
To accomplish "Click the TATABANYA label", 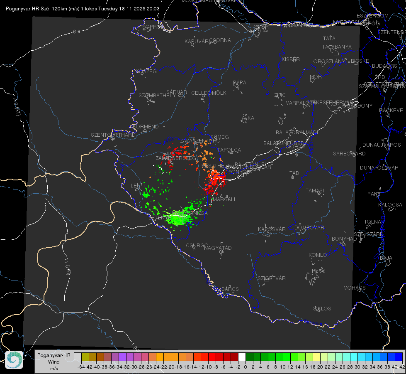I will click(x=337, y=47).
